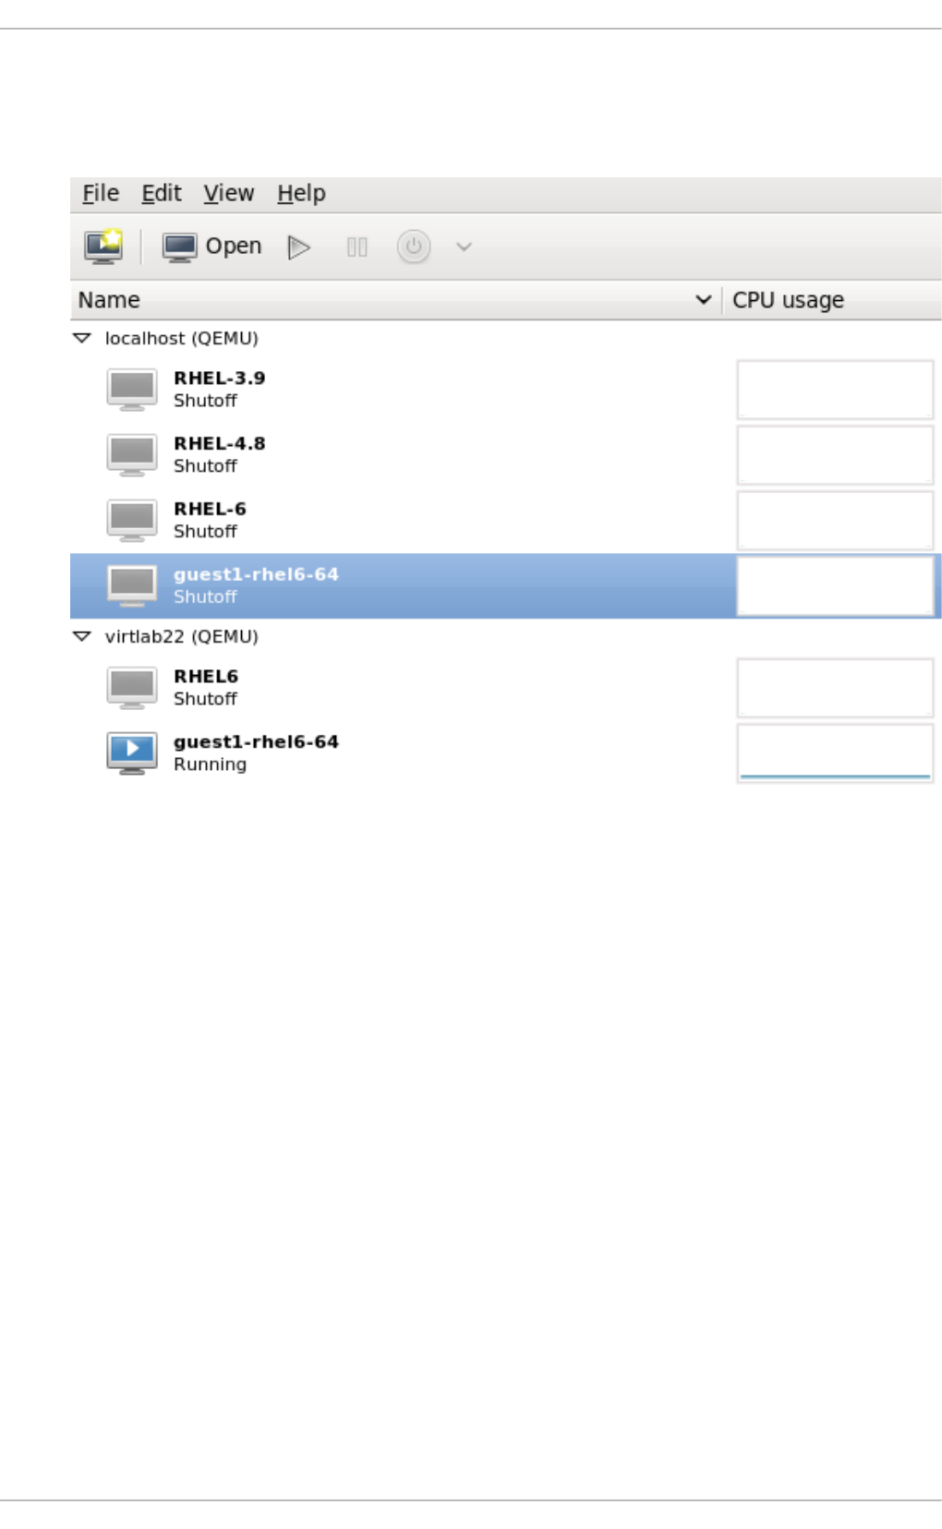Collapse the virtlab22 (QEMU) tree
The image size is (942, 1529).
(x=82, y=636)
